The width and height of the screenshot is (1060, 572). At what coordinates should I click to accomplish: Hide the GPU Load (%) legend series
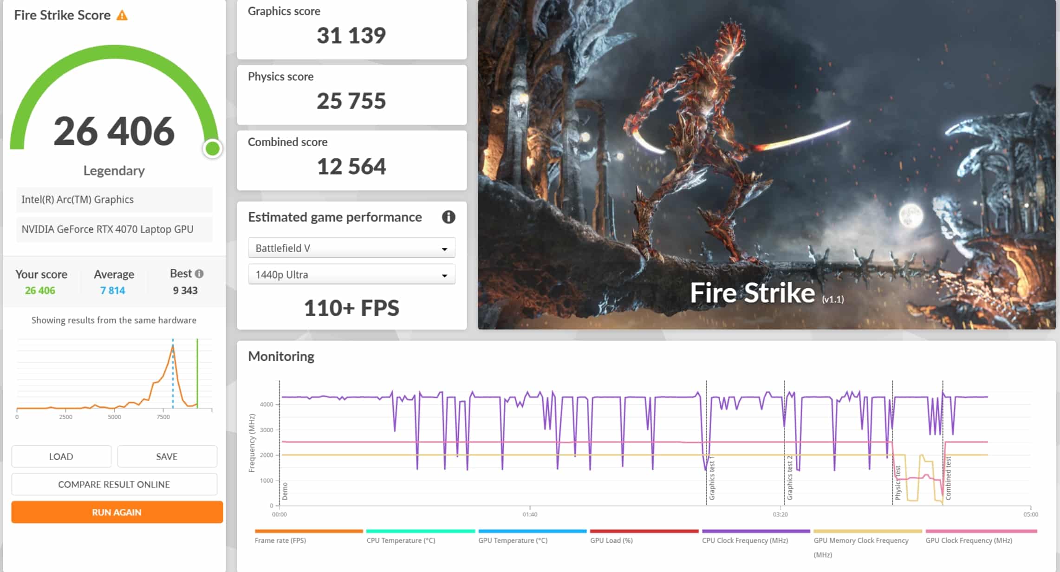[x=611, y=540]
